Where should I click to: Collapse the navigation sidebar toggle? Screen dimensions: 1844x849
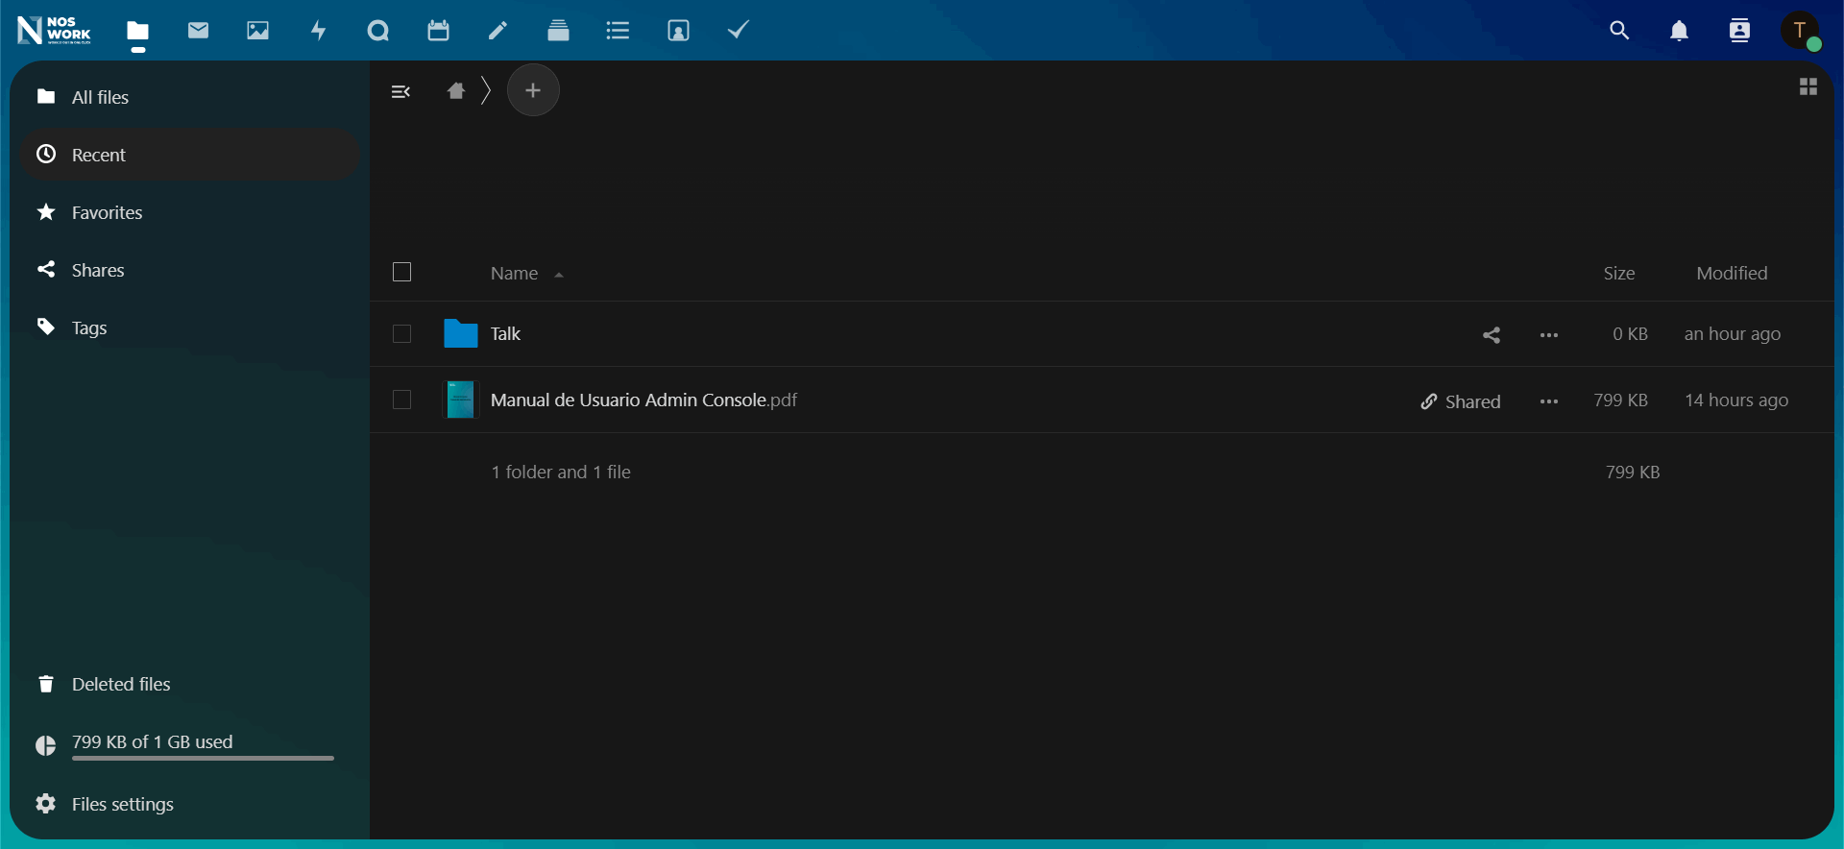point(400,91)
